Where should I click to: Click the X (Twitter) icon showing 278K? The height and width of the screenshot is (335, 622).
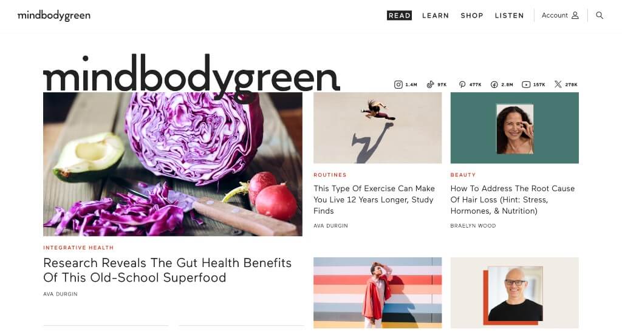point(558,84)
